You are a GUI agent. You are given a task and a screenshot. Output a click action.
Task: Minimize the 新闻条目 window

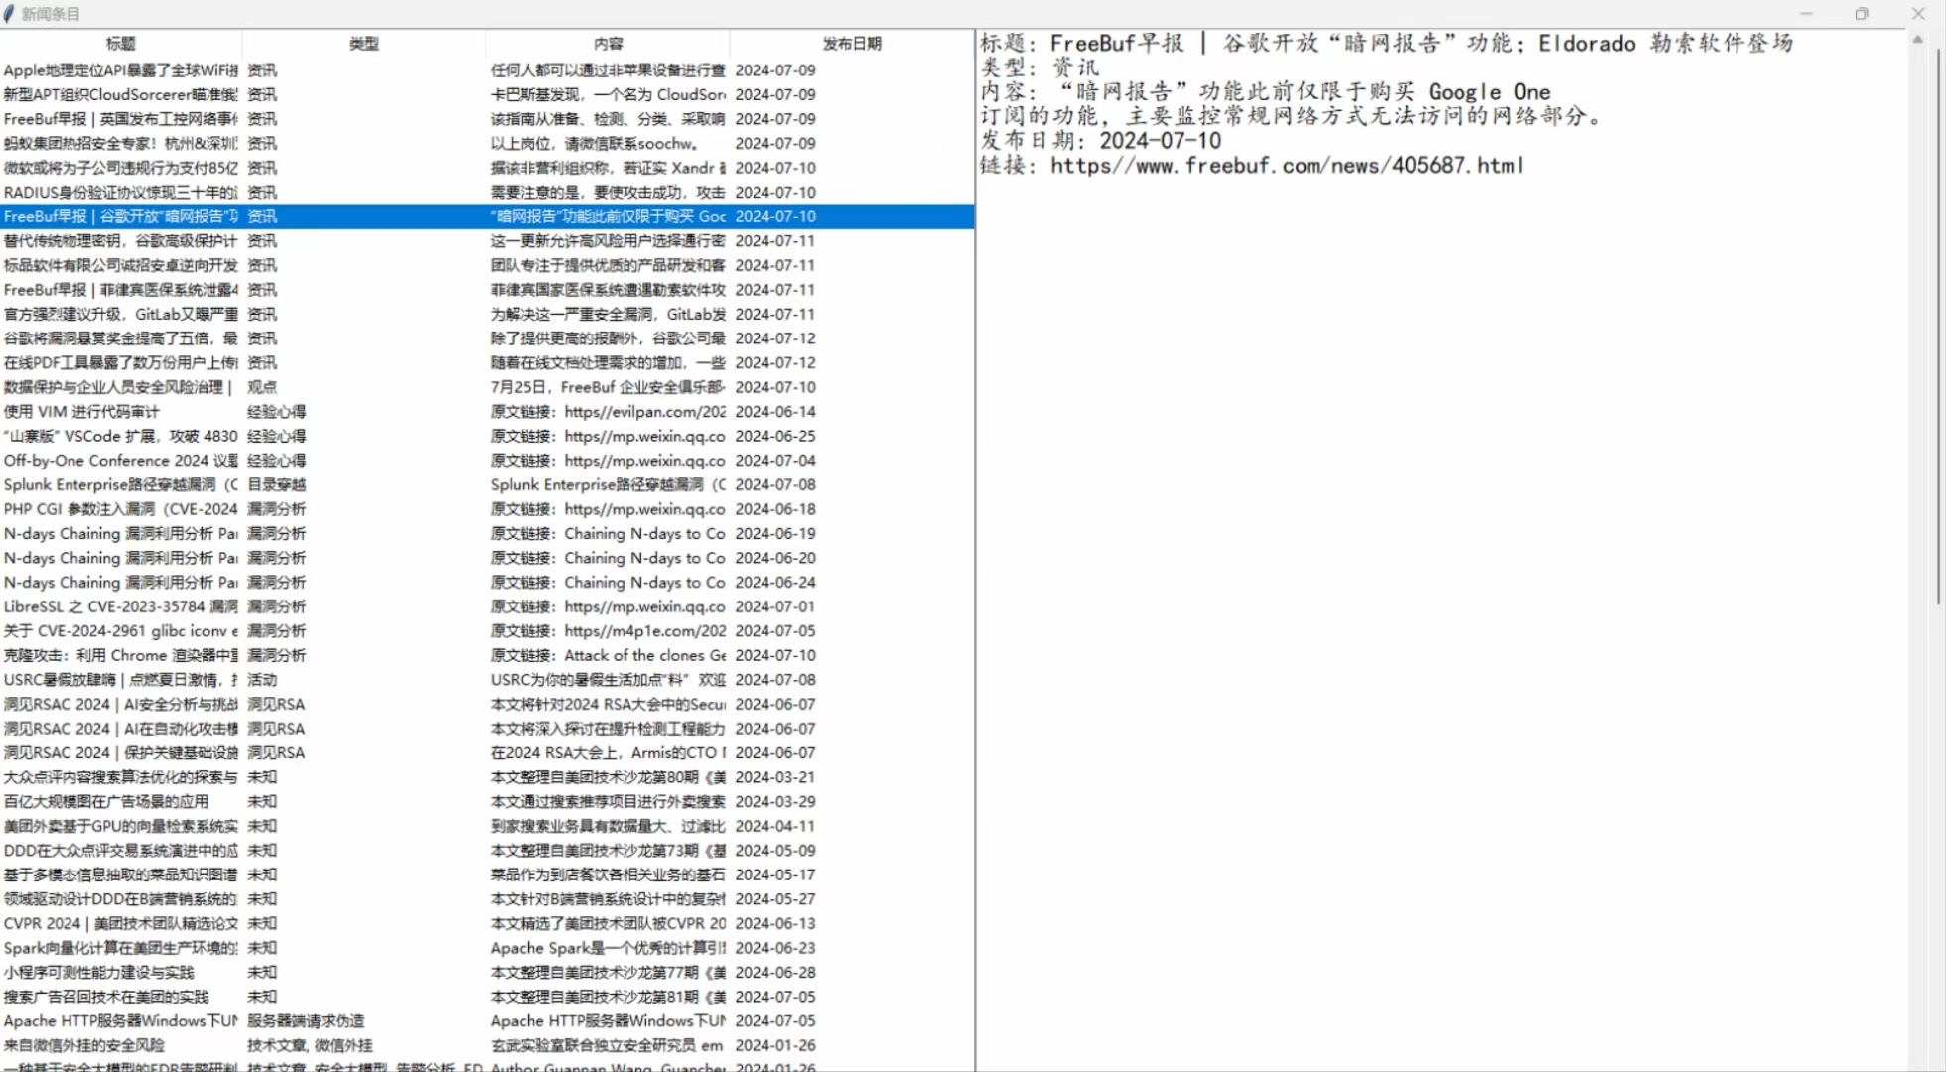pos(1806,14)
